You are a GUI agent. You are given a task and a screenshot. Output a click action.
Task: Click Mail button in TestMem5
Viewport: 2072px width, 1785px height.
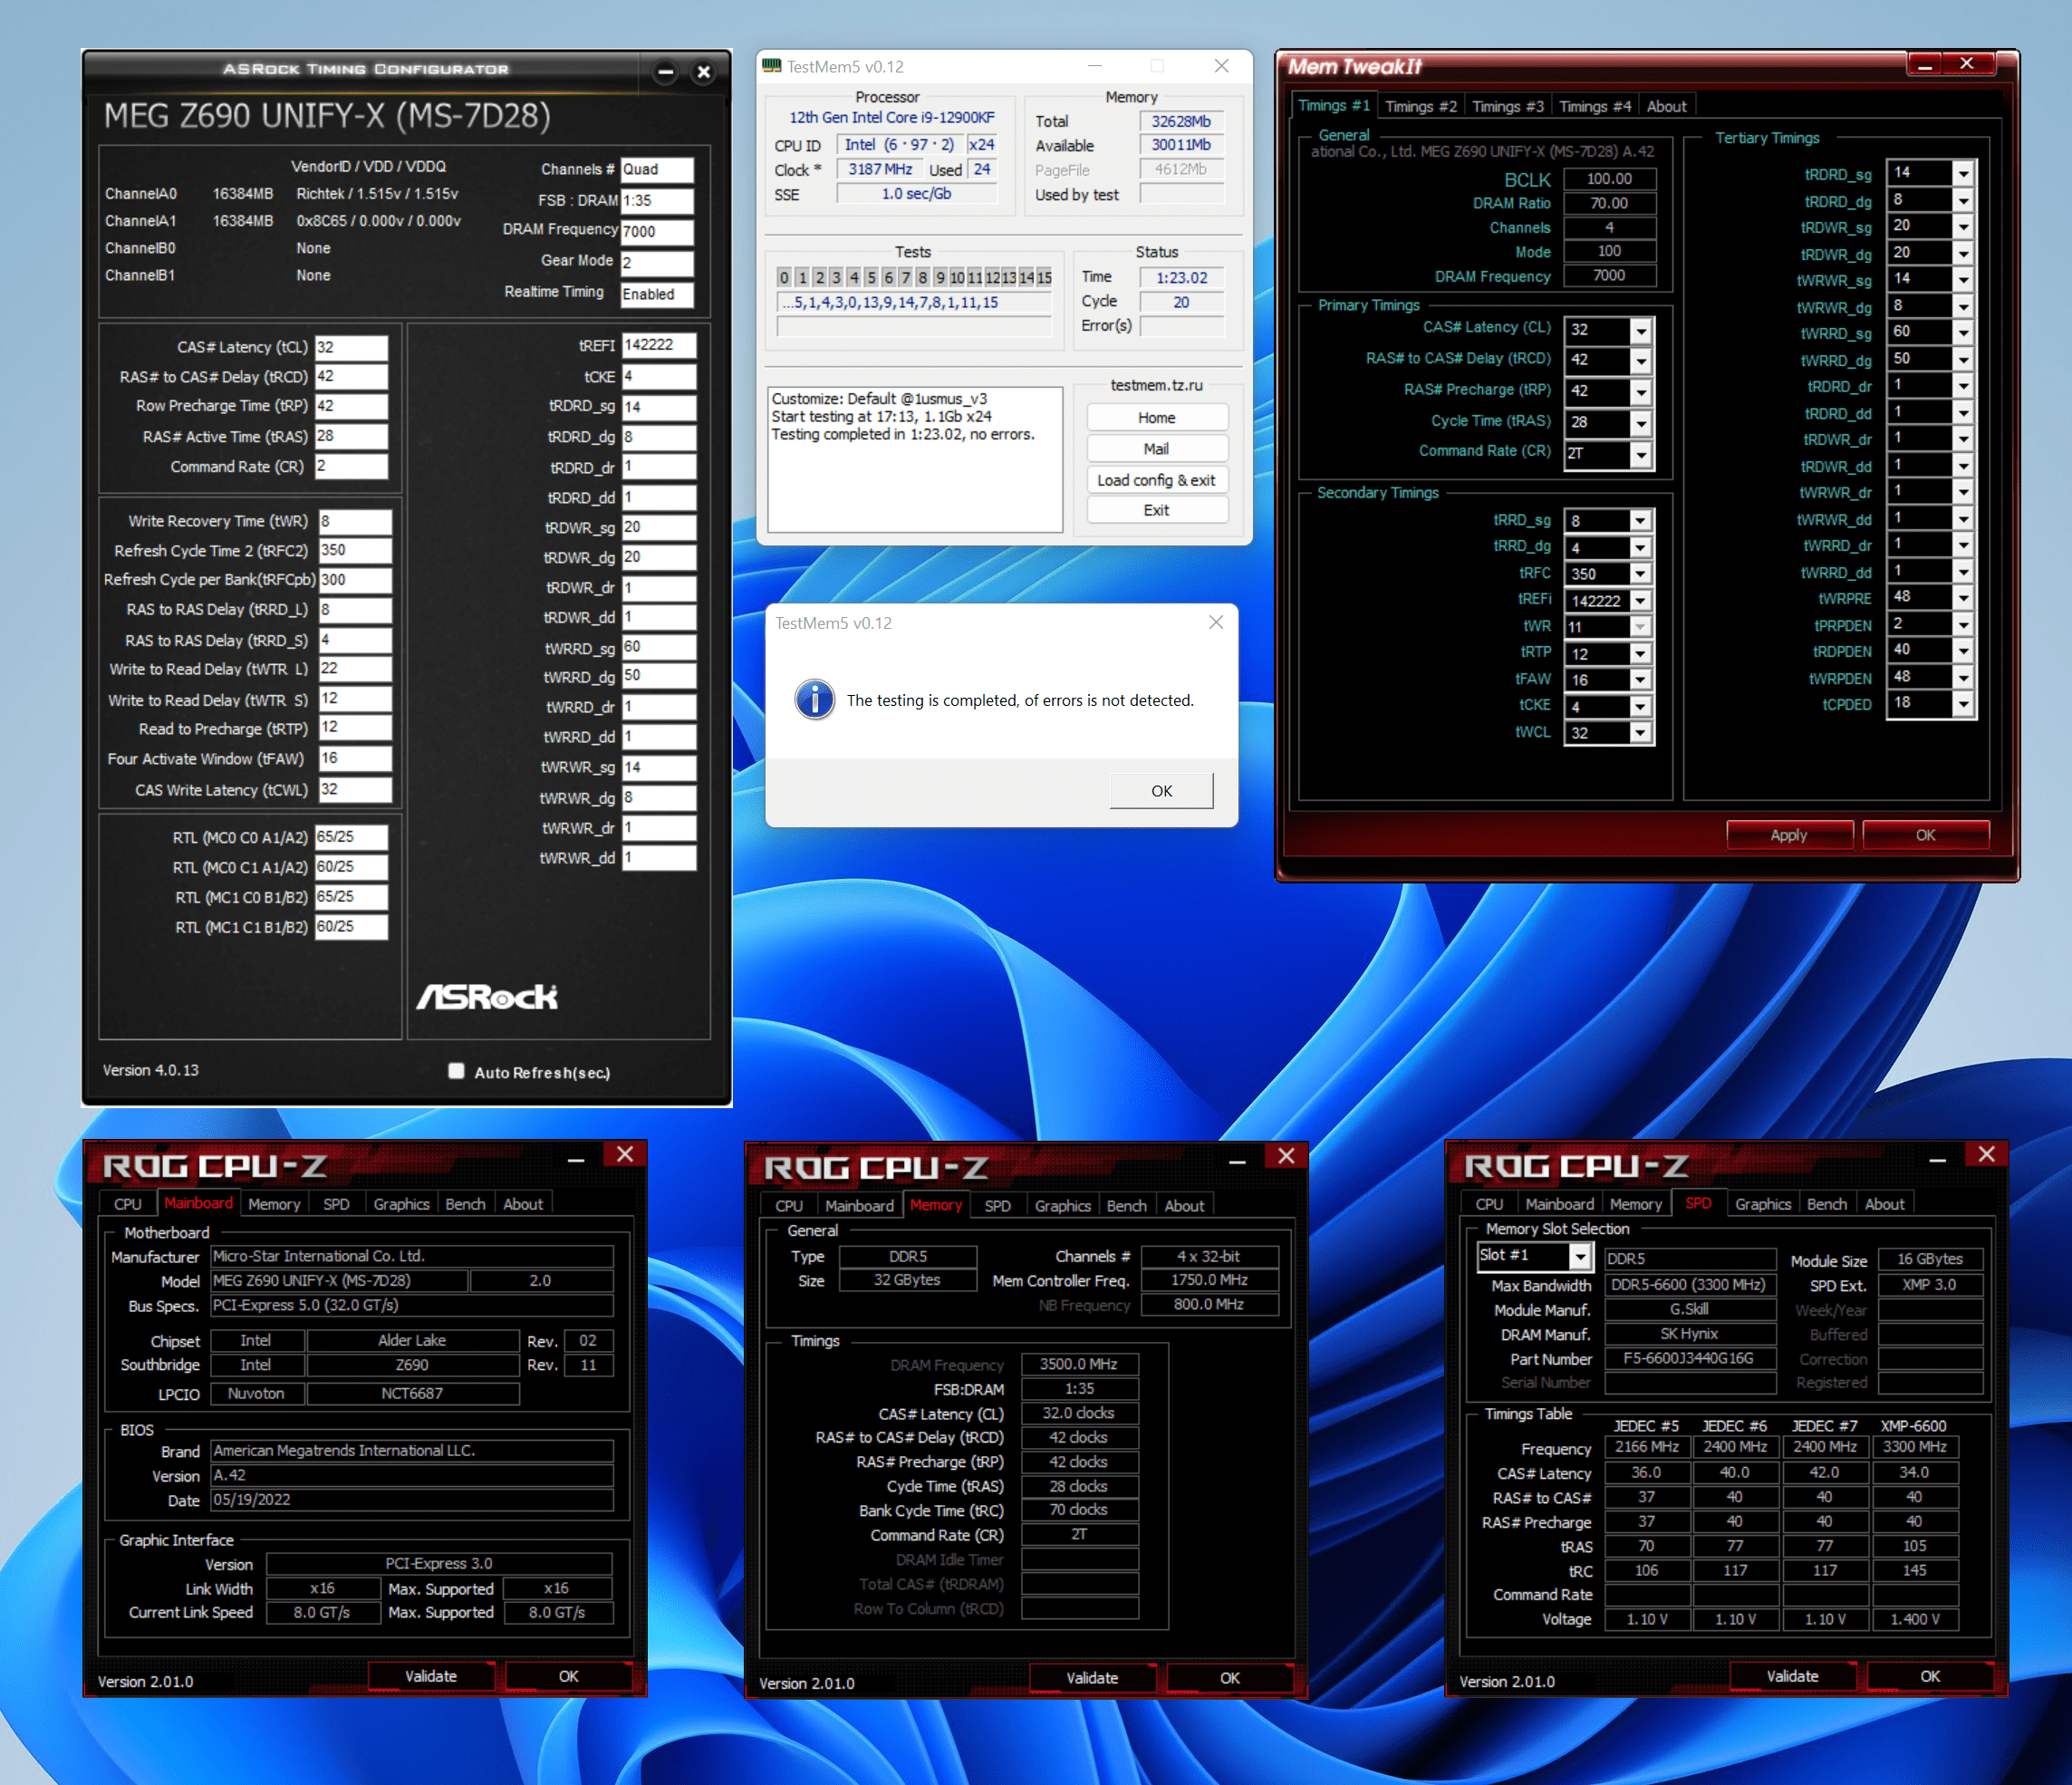pos(1157,449)
